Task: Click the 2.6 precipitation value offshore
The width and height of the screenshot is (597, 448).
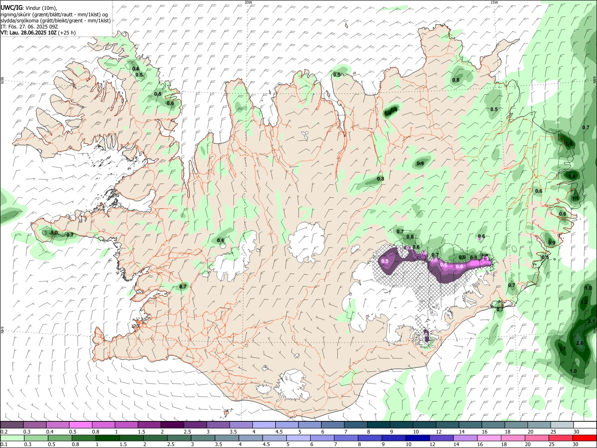Action: (x=580, y=343)
